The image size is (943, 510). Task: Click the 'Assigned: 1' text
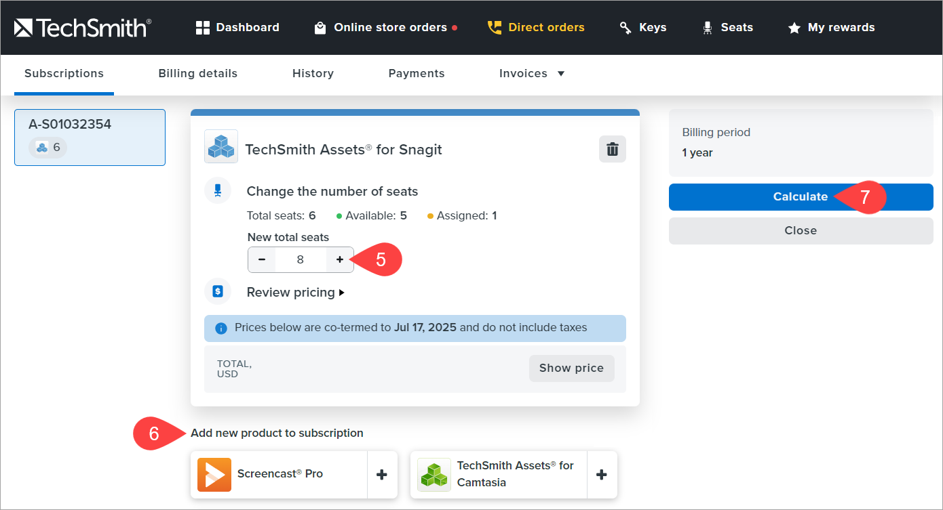[x=462, y=216]
